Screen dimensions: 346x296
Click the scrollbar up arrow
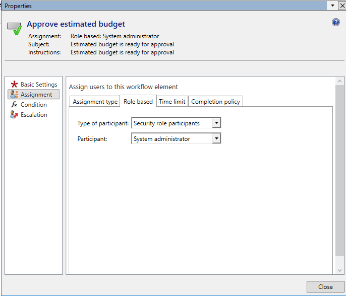(339, 81)
